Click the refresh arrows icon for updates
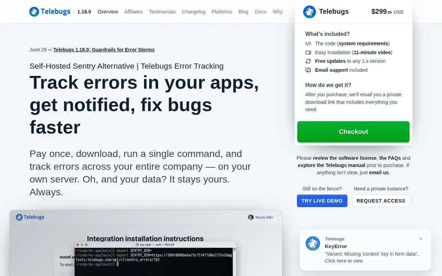 [308, 61]
